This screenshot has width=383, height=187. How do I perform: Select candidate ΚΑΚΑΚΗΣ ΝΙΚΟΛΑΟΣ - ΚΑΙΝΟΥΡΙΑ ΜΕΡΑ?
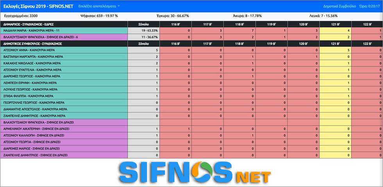tap(64, 63)
